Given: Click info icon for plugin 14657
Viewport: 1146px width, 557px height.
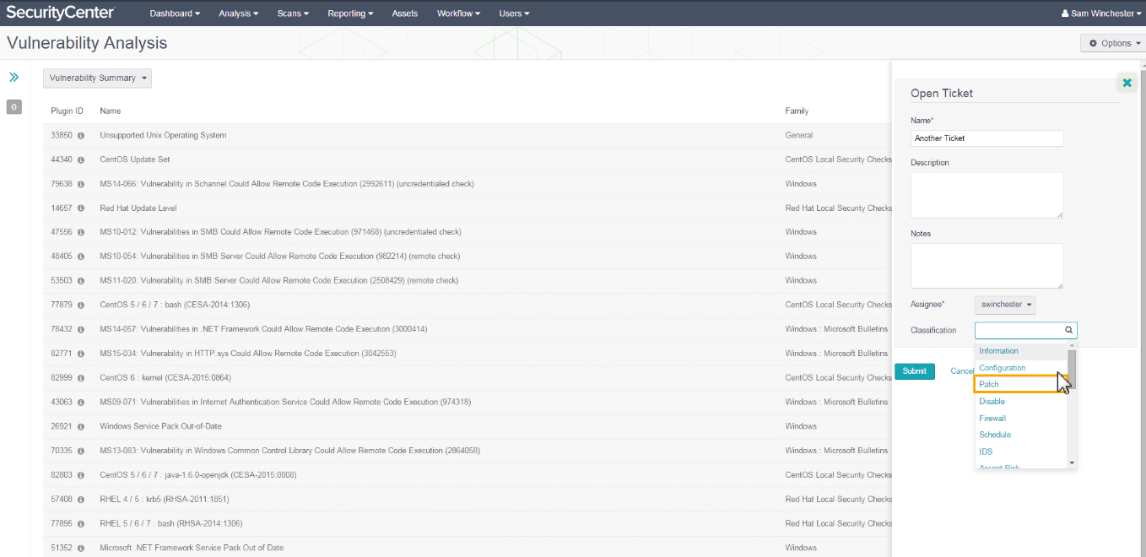Looking at the screenshot, I should coord(81,208).
